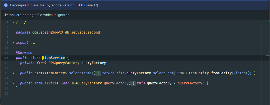Click the 'from:' parameter hint

tap(181, 73)
